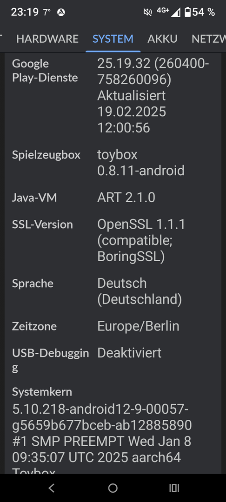226x502 pixels.
Task: Tap the Sprache Deutsch (Deutschland) row
Action: click(113, 291)
